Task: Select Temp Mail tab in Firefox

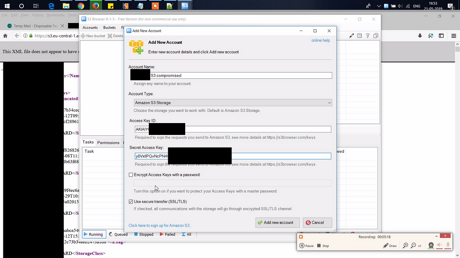Action: 36,26
